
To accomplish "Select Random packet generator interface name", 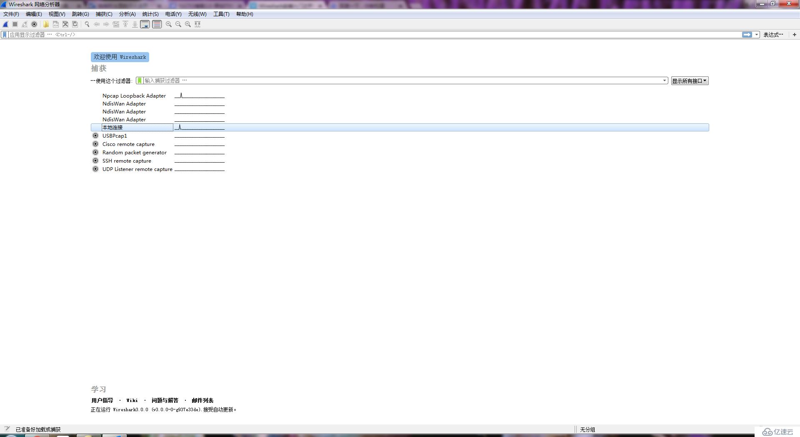I will pos(135,152).
